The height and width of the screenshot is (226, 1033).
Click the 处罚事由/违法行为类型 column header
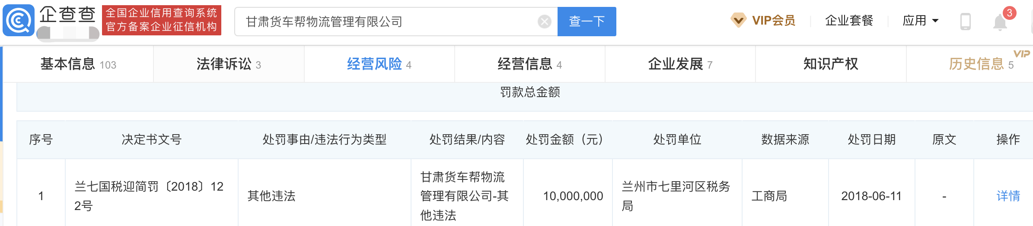tap(324, 139)
